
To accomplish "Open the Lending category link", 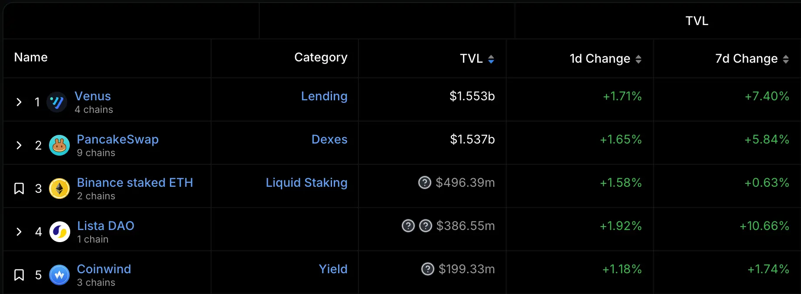I will pos(324,96).
